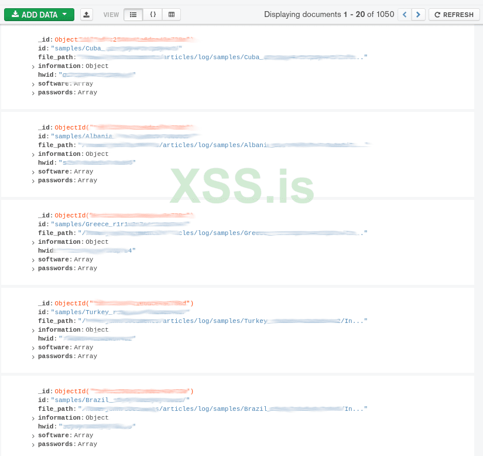Screen dimensions: 483x456
Task: Click the hwid field in Brazil document
Action: coord(87,427)
